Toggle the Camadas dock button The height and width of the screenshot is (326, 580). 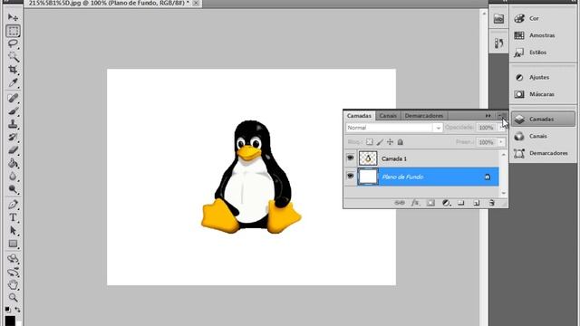[543, 119]
